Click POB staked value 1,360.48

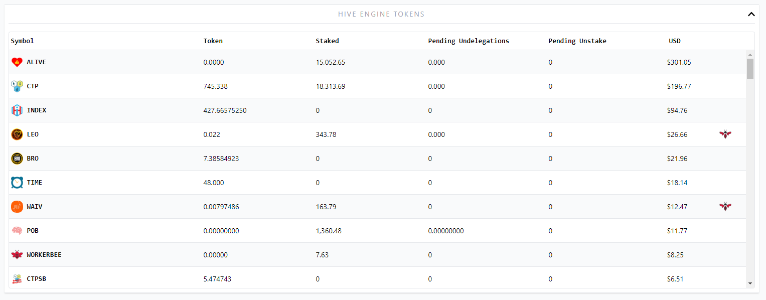[329, 231]
